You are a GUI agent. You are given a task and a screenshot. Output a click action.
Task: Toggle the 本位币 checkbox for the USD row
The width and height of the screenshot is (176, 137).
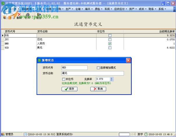click(110, 48)
